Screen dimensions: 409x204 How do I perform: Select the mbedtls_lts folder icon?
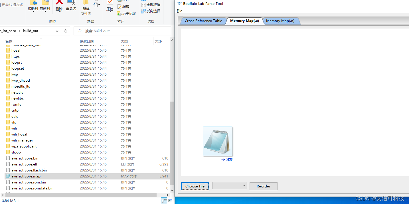pos(8,86)
